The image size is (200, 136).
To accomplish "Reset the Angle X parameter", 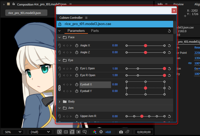I will (169, 46).
